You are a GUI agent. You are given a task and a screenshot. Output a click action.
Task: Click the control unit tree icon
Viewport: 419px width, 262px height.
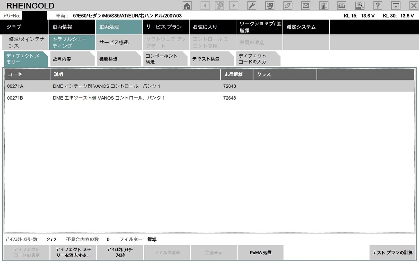270,5
